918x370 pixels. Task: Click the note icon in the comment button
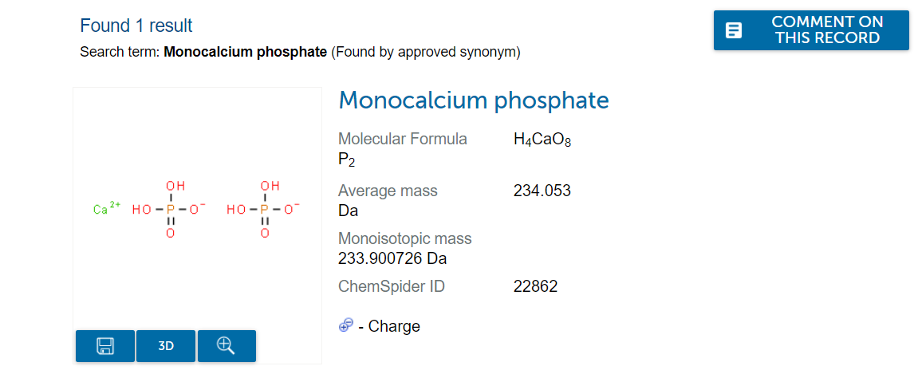click(734, 31)
